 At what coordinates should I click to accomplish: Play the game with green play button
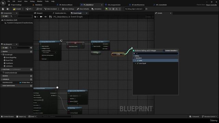[x=106, y=9]
